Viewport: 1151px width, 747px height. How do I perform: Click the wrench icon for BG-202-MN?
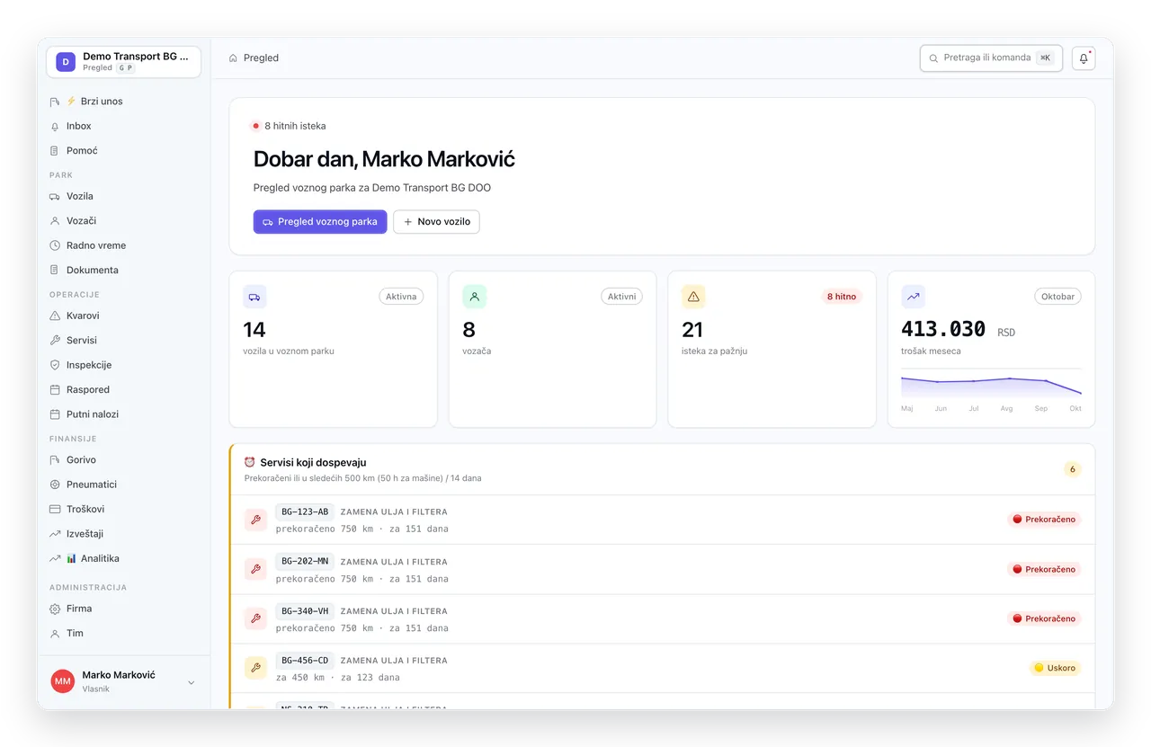(255, 569)
